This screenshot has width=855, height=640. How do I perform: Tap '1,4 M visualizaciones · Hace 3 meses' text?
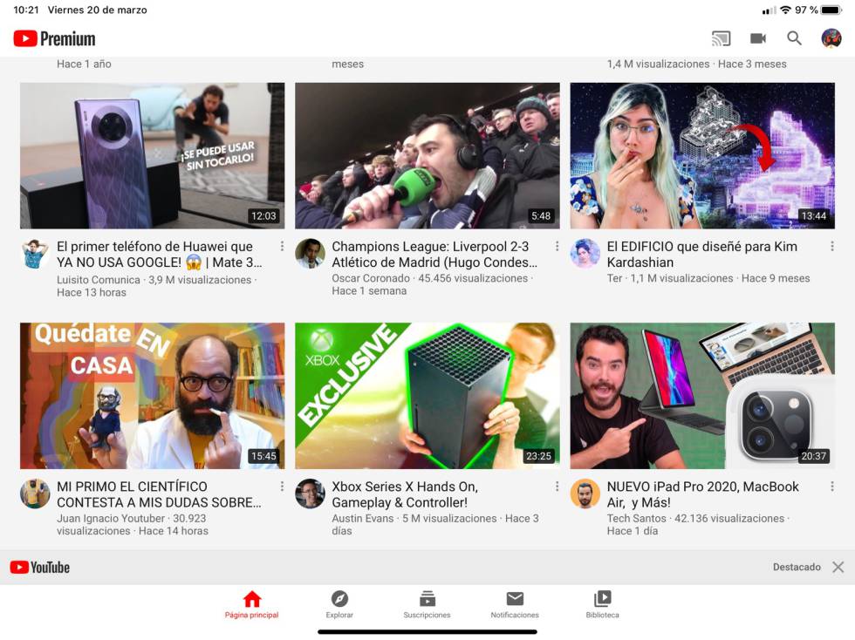696,64
